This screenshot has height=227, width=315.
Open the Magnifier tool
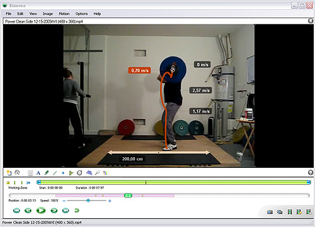tap(97, 173)
